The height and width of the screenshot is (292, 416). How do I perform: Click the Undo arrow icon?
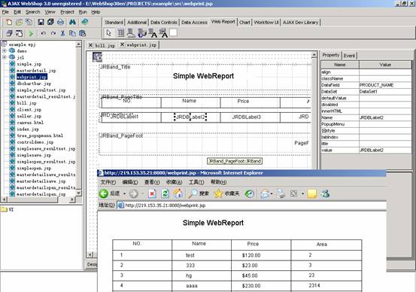tap(43, 33)
